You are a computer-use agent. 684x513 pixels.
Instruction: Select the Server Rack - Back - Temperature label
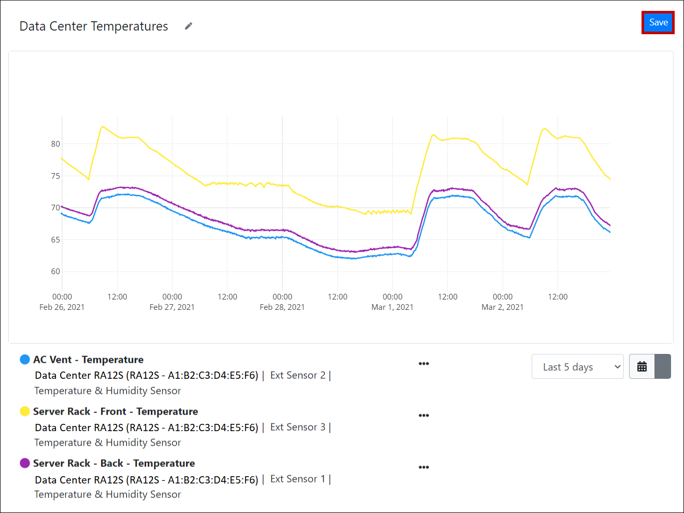click(x=114, y=463)
